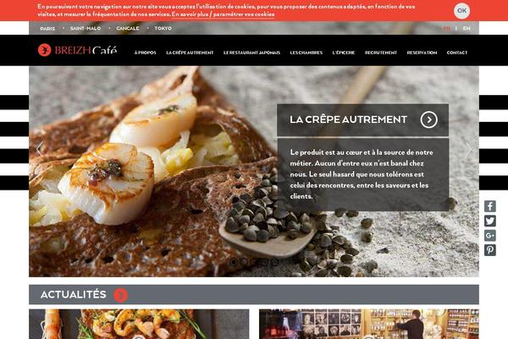Show the previous slide with left arrow

click(x=39, y=149)
